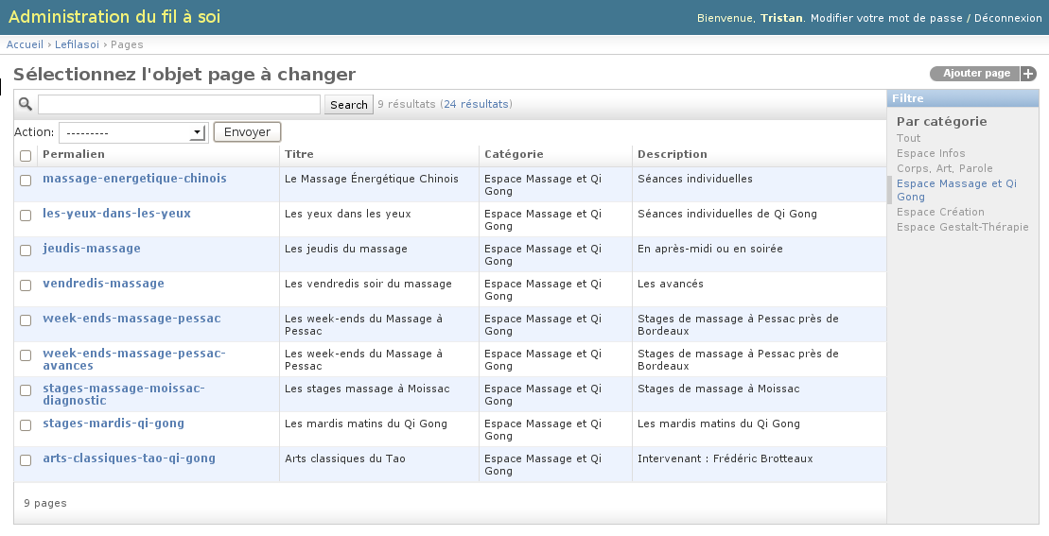Click the plus icon on Ajouter page
The height and width of the screenshot is (536, 1049).
1028,74
